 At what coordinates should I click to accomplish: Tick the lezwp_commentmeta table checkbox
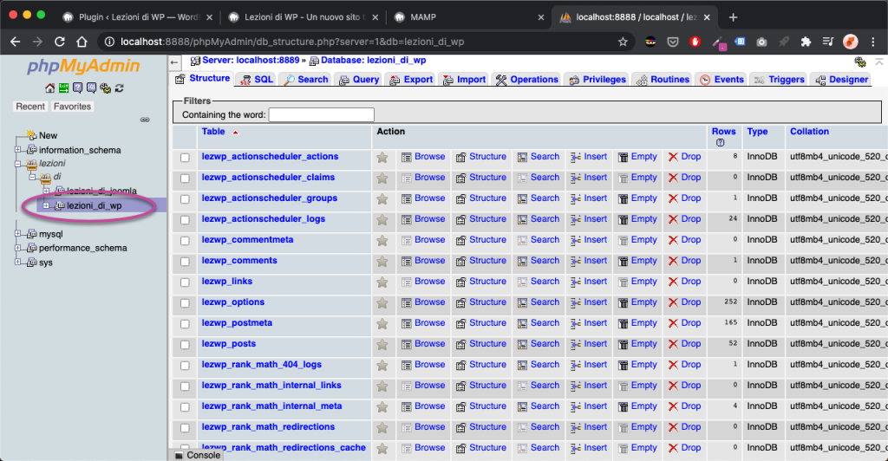186,241
